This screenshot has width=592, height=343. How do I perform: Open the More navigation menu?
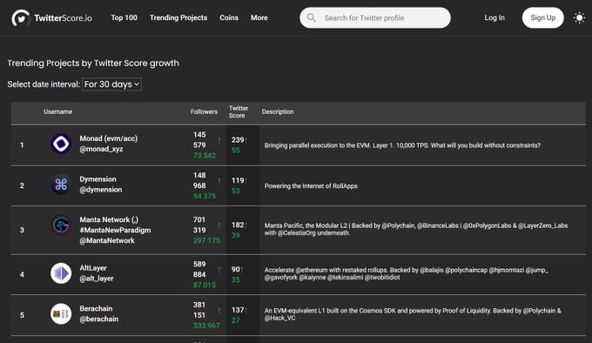point(259,17)
